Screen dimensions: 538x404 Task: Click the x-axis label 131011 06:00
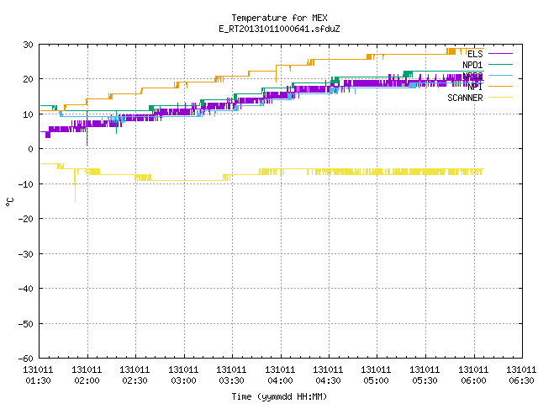[x=474, y=375]
